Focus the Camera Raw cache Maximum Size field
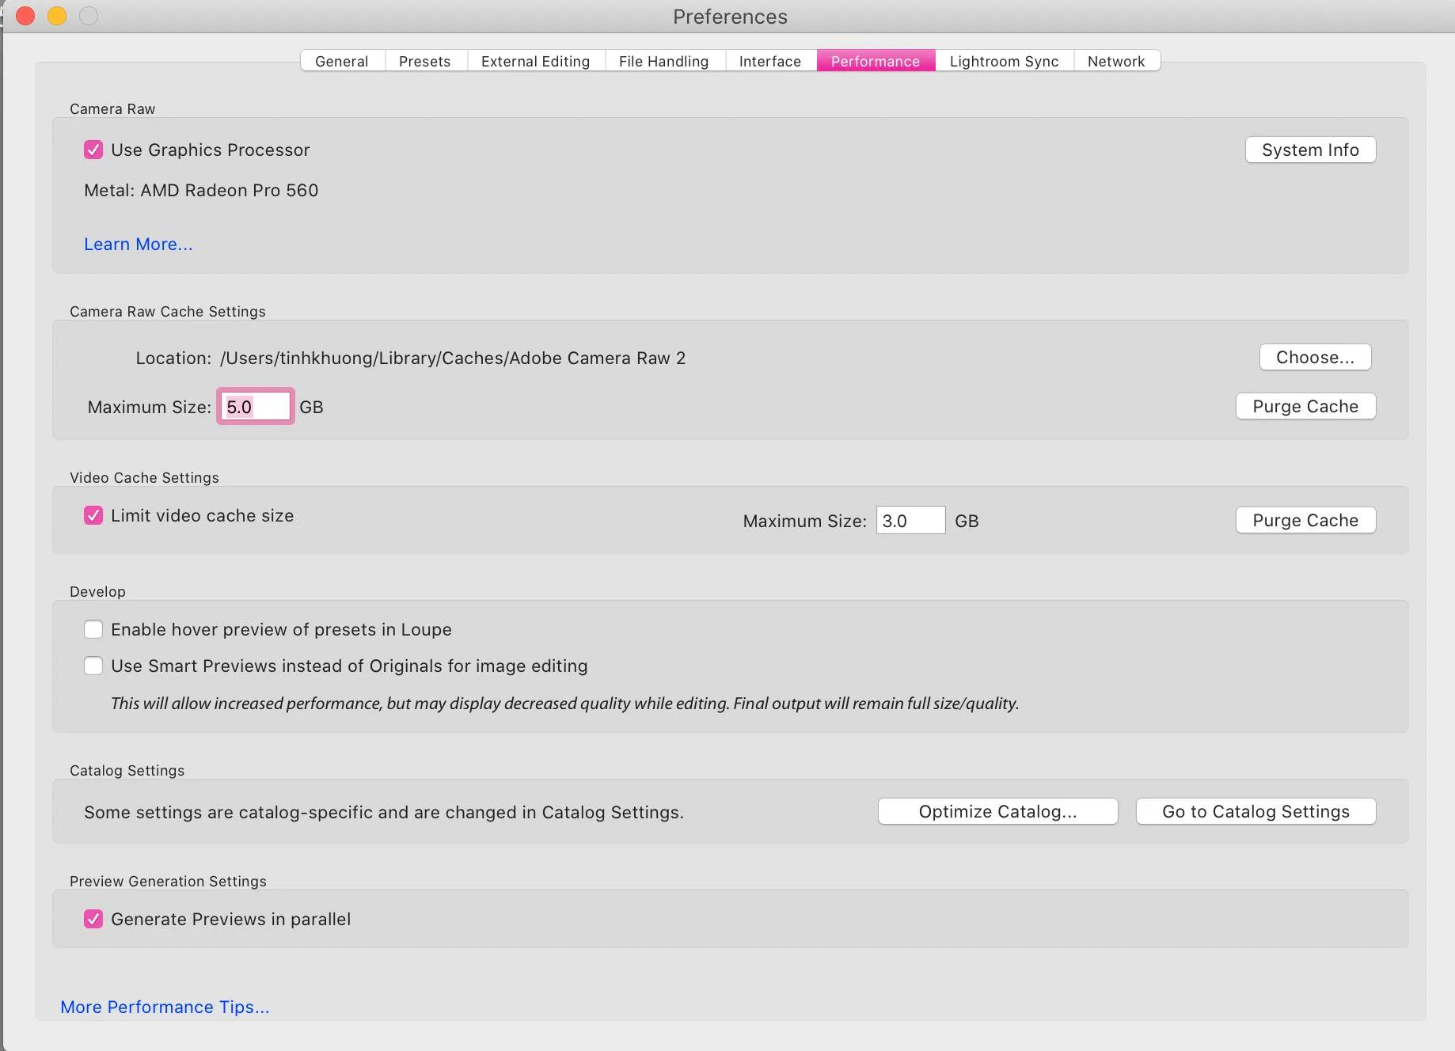 [x=255, y=406]
